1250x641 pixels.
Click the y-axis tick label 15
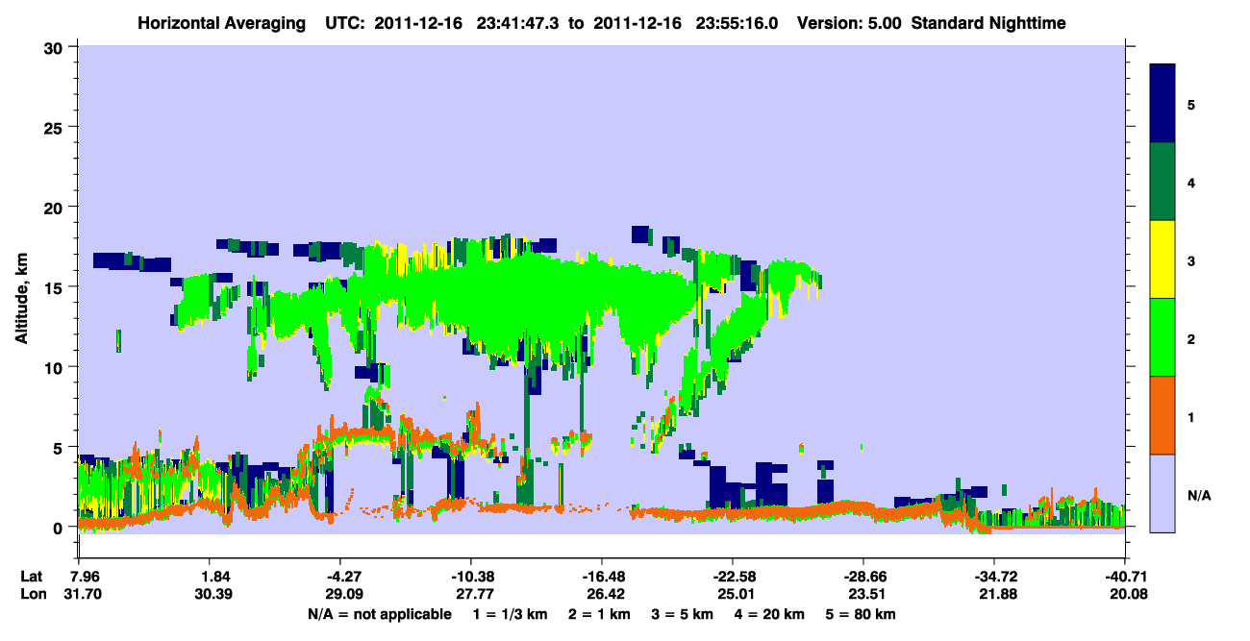pyautogui.click(x=54, y=287)
